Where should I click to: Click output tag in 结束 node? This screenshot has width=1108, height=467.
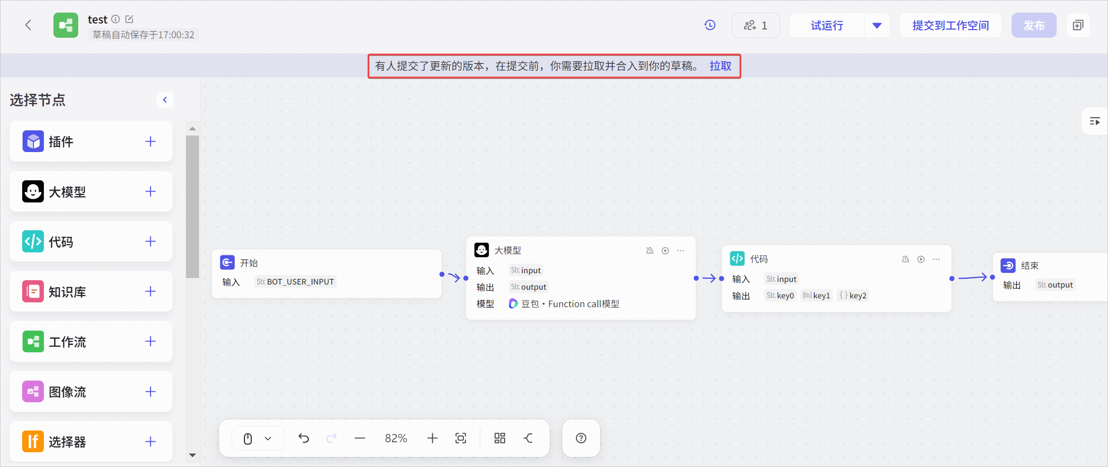[1055, 285]
